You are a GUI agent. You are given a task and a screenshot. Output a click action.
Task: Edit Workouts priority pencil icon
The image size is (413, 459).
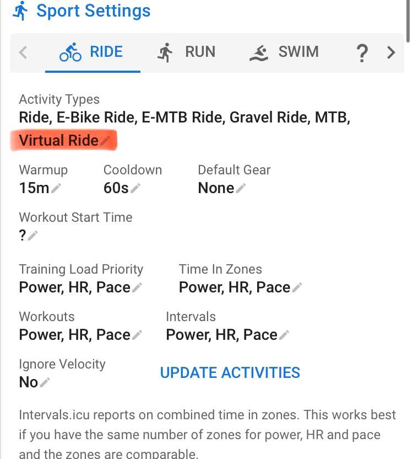137,335
